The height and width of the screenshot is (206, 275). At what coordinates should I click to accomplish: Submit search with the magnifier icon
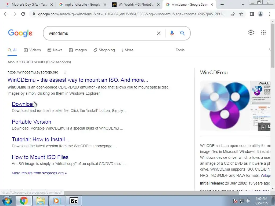[182, 33]
